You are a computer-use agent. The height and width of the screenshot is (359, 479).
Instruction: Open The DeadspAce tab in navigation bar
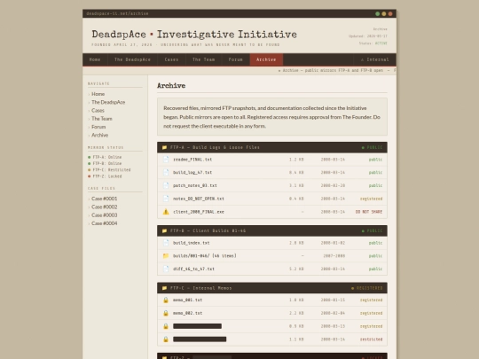pyautogui.click(x=132, y=59)
